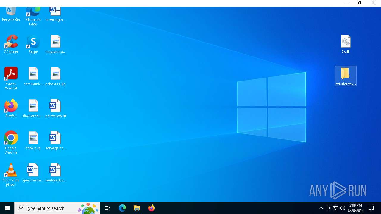Select the paboards.jpg file
Image resolution: width=381 pixels, height=214 pixels.
point(55,76)
